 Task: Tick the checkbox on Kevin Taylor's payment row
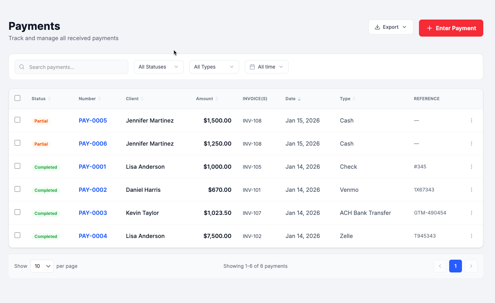pos(17,212)
